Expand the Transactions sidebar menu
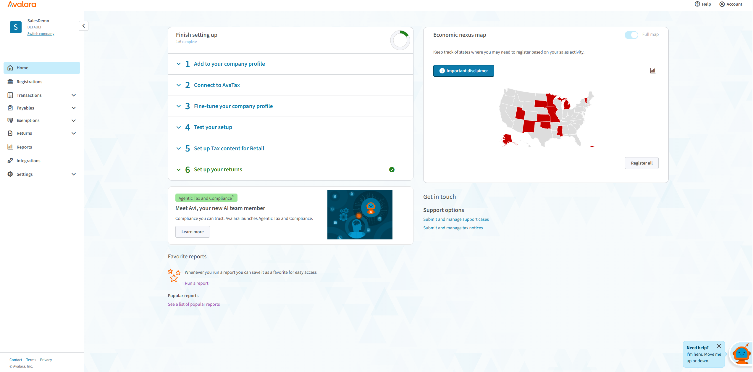 pyautogui.click(x=74, y=95)
